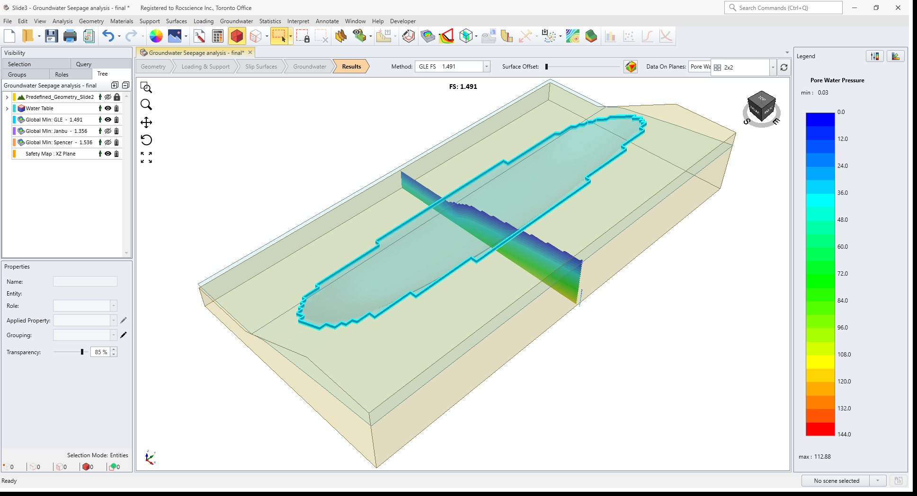Open the Color Settings palette icon
Screen dimensions: 917x496
pos(156,35)
